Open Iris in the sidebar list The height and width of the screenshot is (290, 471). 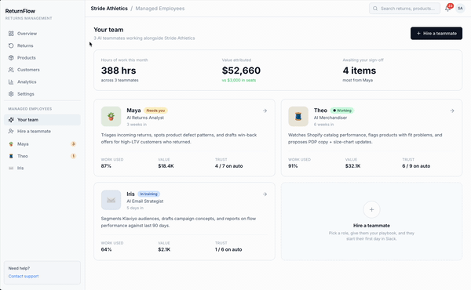42,168
